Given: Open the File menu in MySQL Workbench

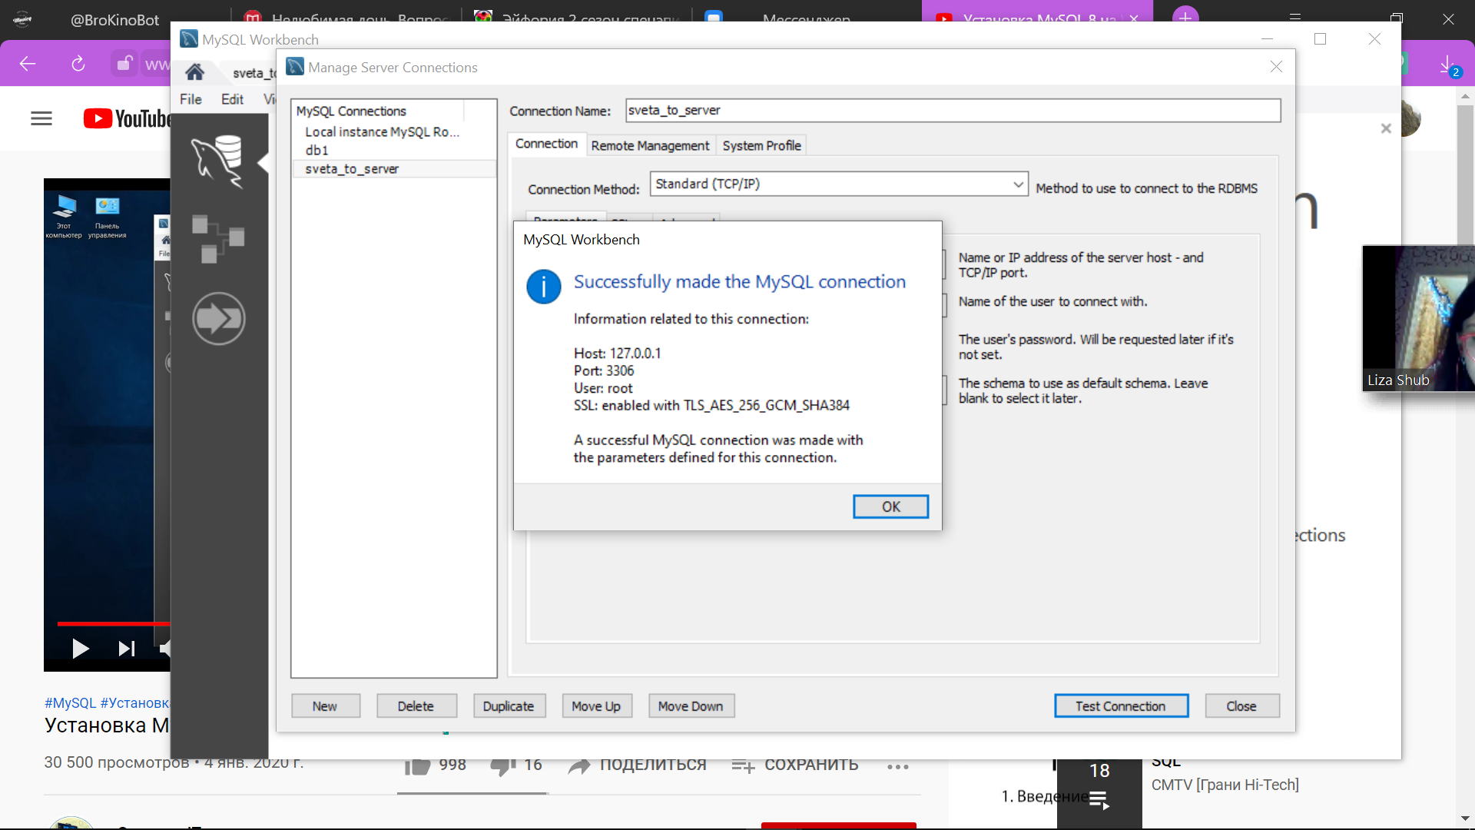Looking at the screenshot, I should (x=191, y=99).
